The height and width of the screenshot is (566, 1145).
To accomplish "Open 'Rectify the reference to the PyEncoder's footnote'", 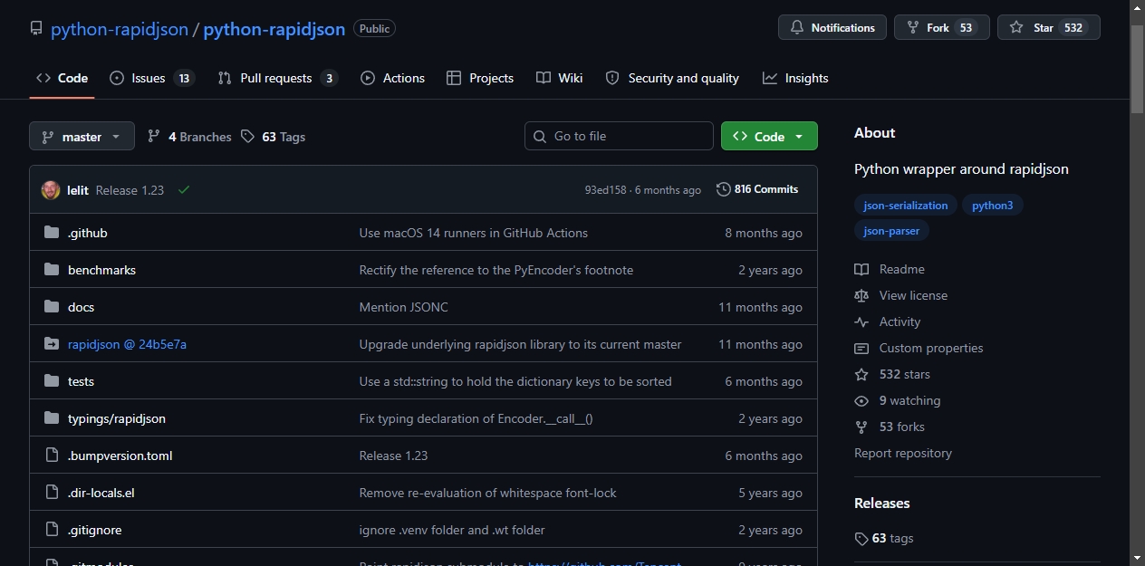I will 496,270.
